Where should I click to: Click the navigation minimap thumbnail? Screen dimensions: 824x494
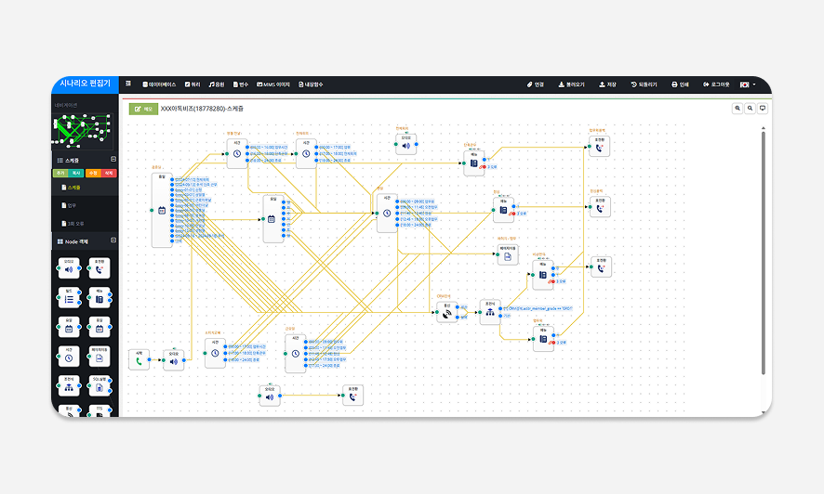[85, 133]
